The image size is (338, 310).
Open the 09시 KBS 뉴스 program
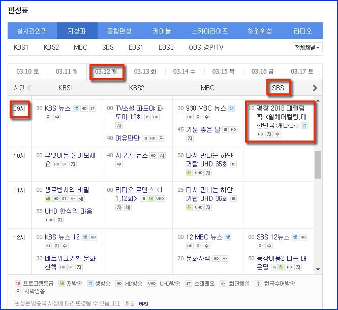click(57, 108)
